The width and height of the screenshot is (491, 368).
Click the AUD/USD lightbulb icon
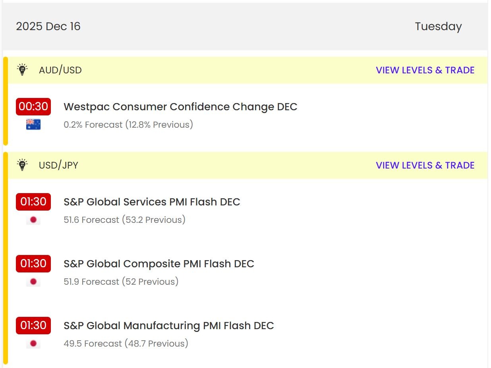tap(22, 70)
